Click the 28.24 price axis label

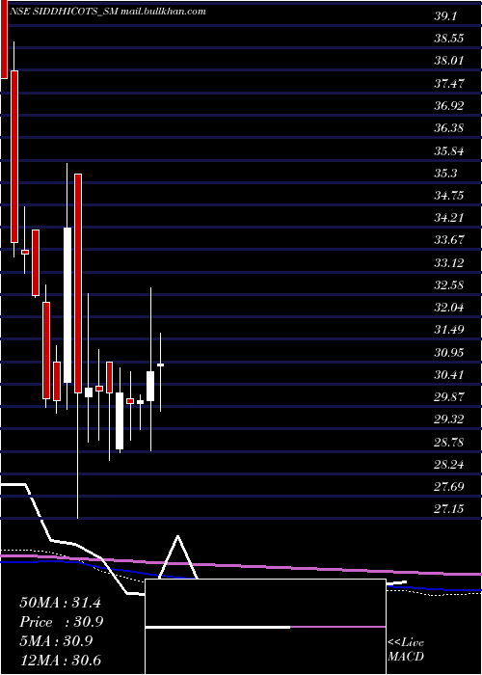[x=449, y=465]
